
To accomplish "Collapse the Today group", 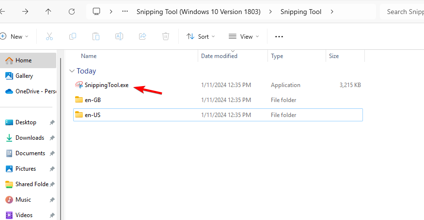I will click(72, 71).
